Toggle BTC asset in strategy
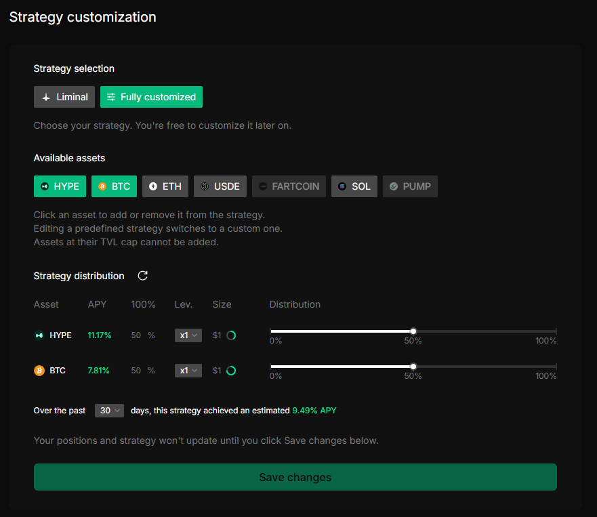Viewport: 597px width, 517px height. click(115, 186)
